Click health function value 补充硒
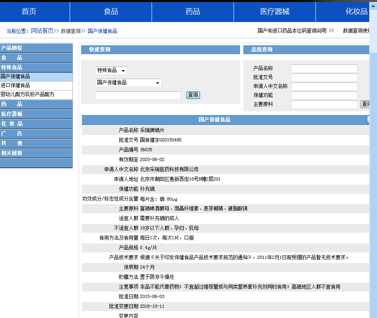The image size is (377, 318). (148, 189)
